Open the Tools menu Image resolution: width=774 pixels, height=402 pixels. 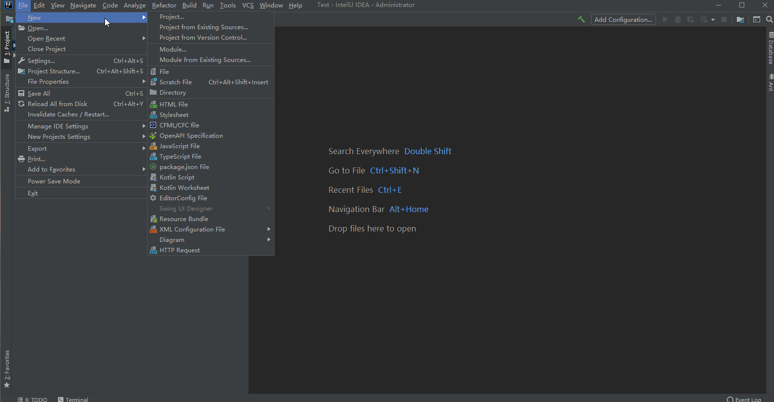coord(228,5)
